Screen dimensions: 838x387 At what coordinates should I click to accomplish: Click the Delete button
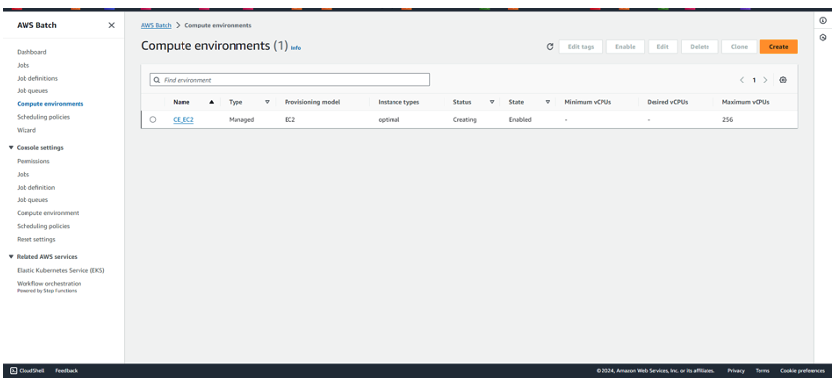click(x=700, y=47)
